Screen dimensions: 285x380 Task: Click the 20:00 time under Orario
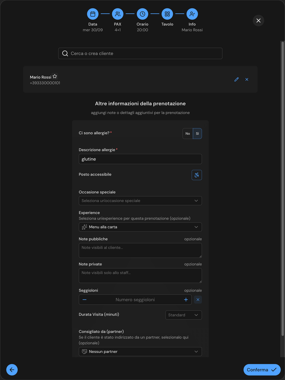click(x=142, y=30)
